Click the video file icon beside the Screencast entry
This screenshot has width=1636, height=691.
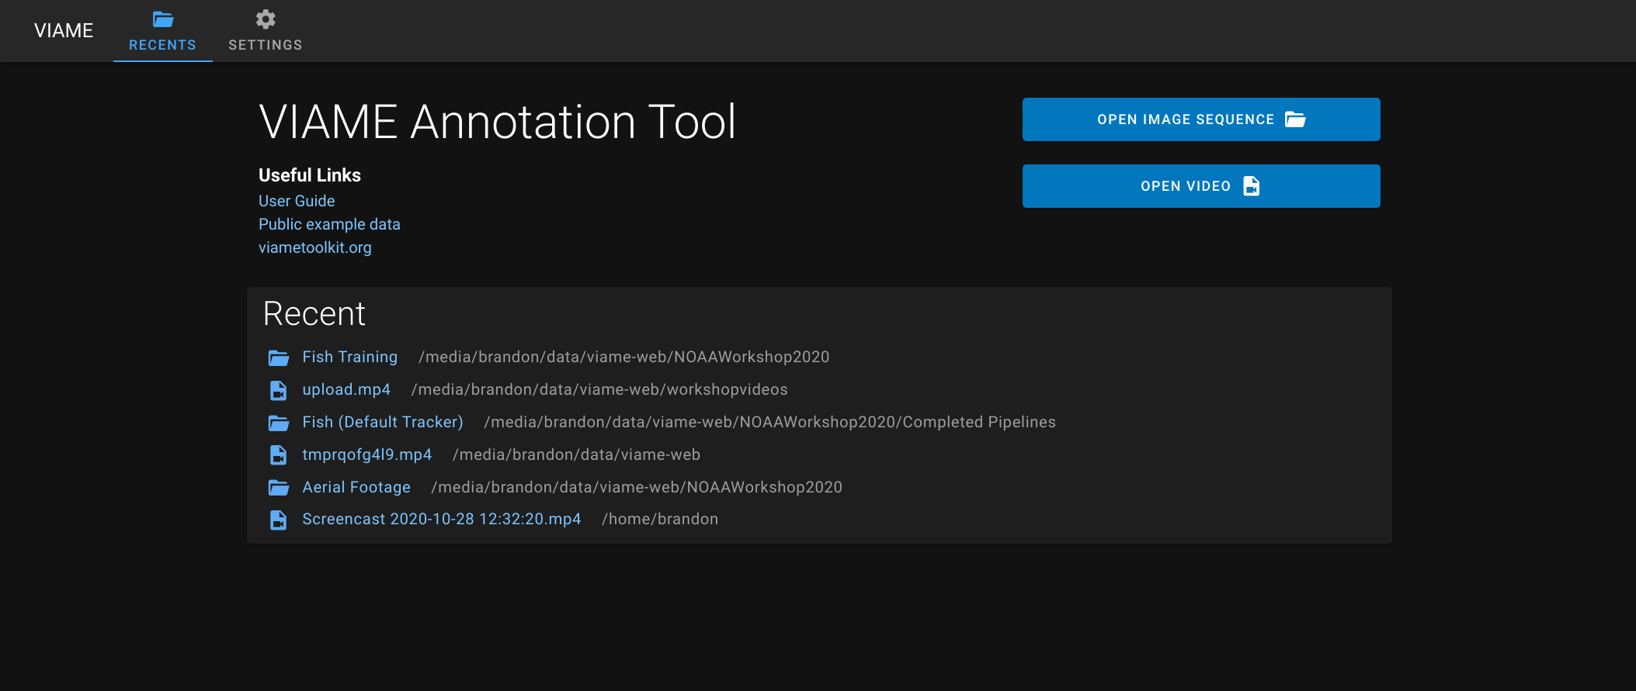click(x=278, y=520)
